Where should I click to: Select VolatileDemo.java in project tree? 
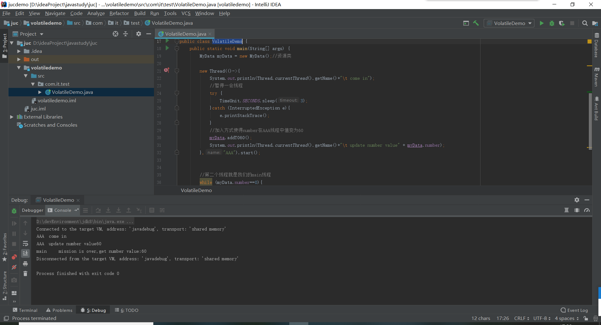tap(81, 92)
